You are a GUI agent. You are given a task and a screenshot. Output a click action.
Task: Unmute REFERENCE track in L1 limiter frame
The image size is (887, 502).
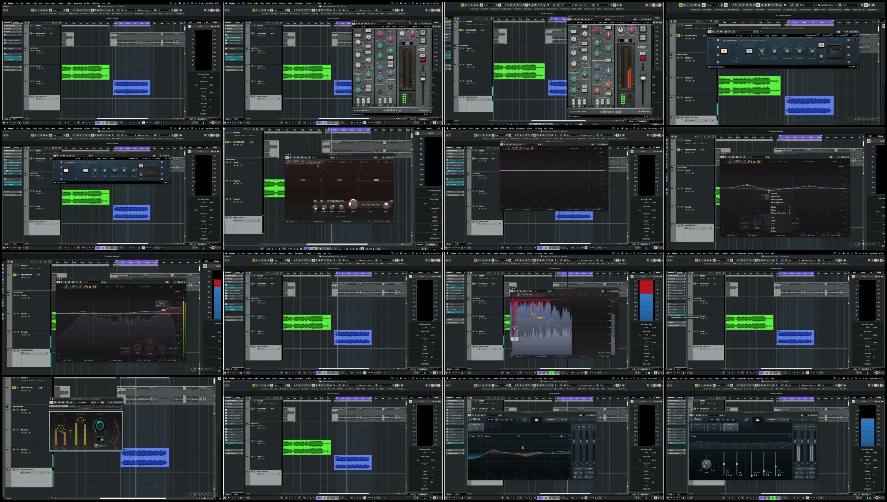pyautogui.click(x=14, y=388)
